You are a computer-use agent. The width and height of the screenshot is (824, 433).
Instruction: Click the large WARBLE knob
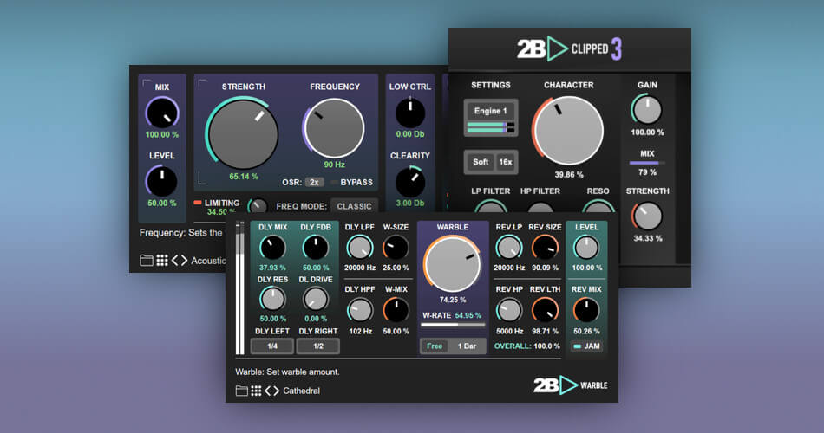point(452,263)
